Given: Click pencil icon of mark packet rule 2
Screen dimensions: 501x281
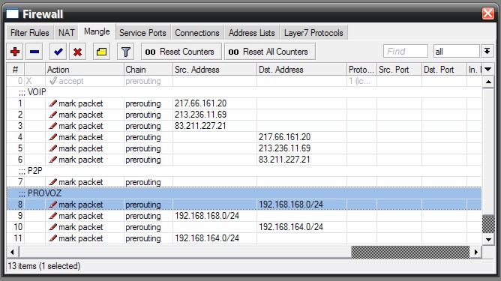Looking at the screenshot, I should coord(53,115).
